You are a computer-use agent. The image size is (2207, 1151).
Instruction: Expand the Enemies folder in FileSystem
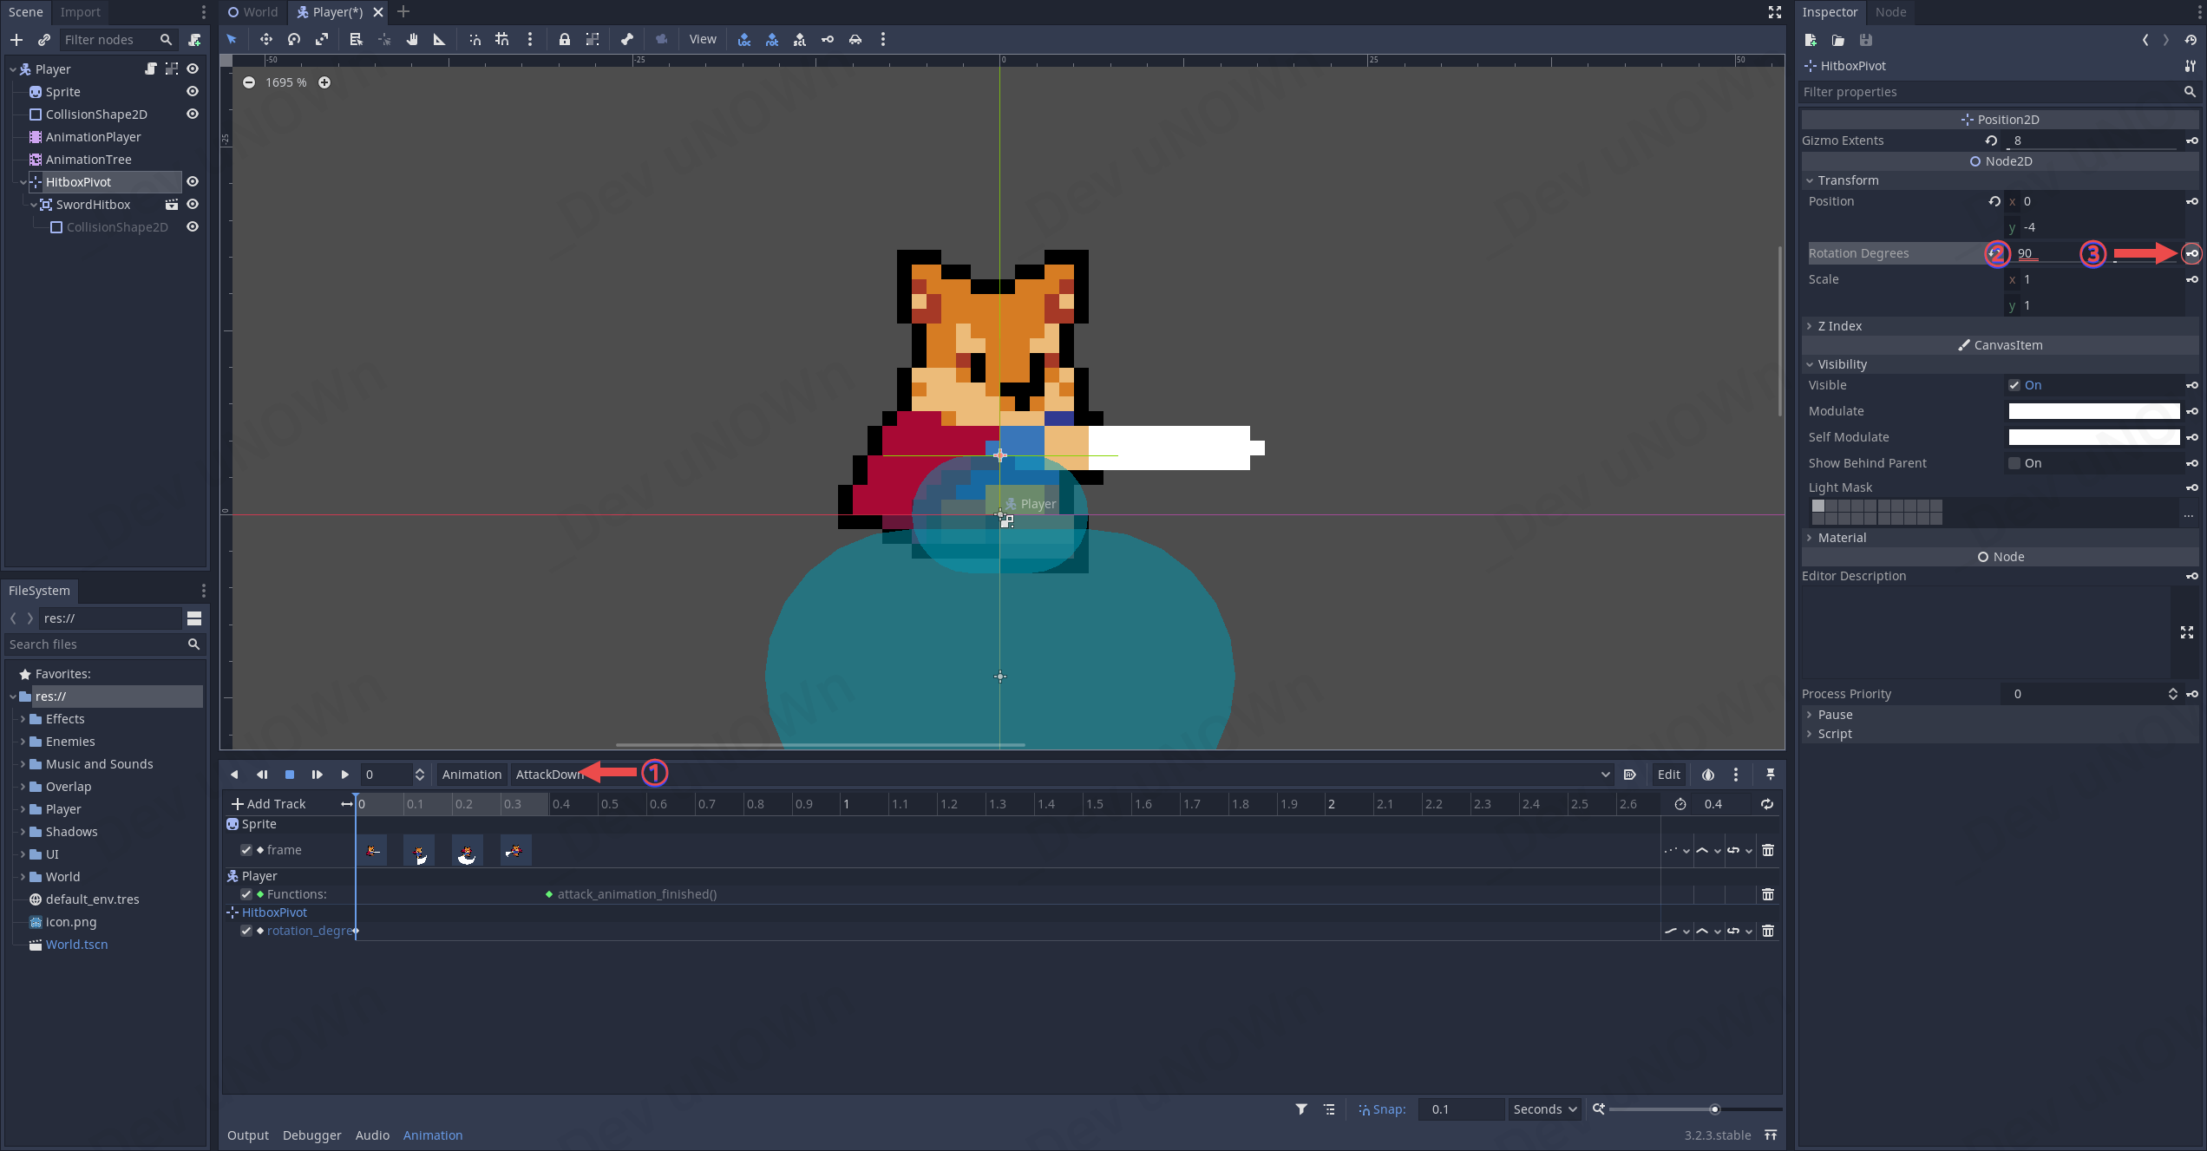pos(23,742)
